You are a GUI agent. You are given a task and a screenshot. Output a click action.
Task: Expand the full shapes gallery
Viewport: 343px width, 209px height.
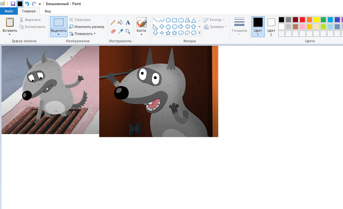(x=199, y=33)
